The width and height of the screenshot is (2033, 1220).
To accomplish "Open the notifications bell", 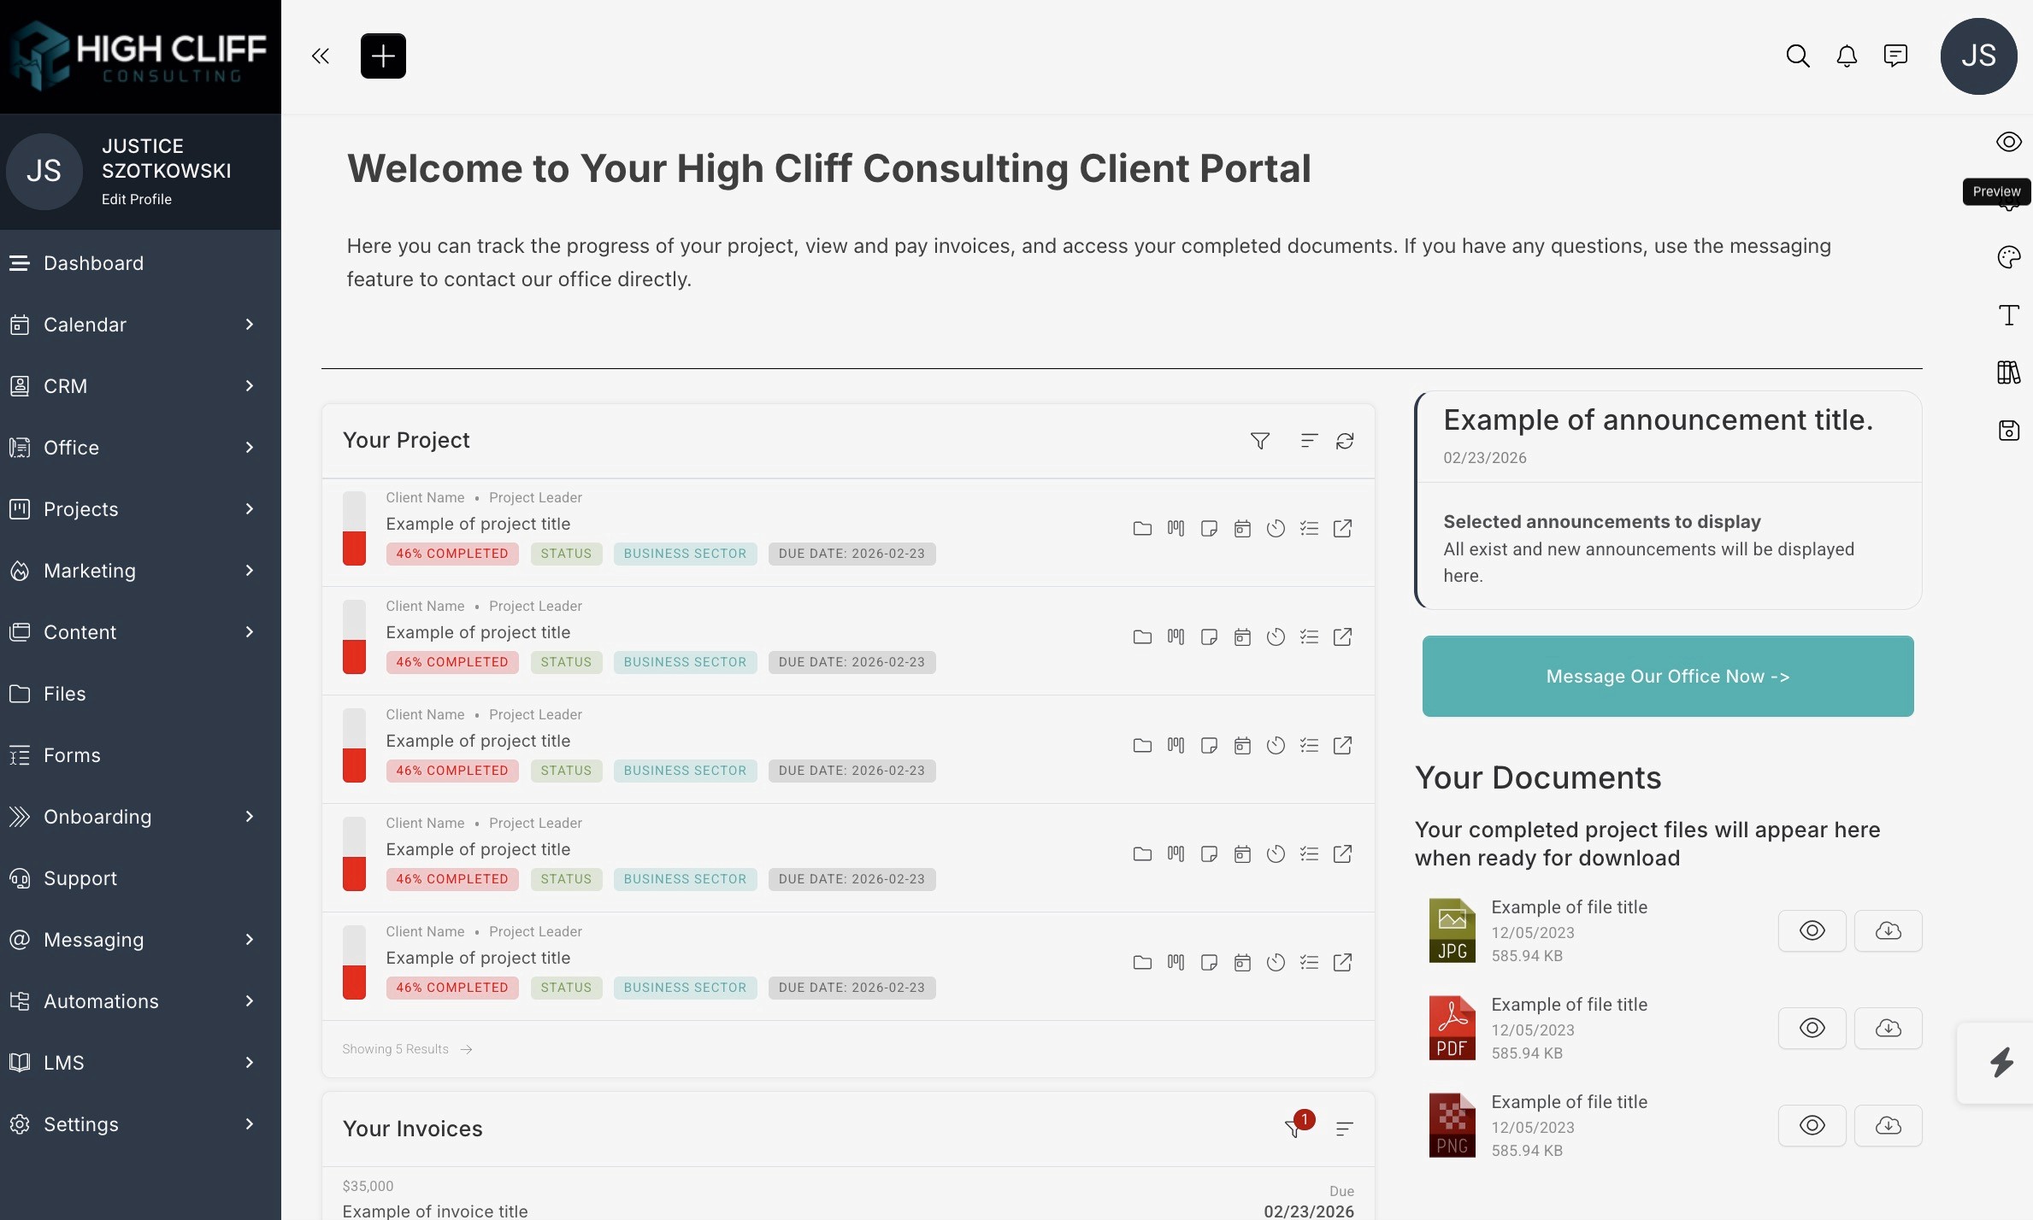I will [1847, 56].
